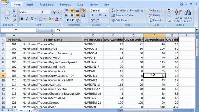Switch to the View tab
This screenshot has width=199, height=112.
(106, 5)
